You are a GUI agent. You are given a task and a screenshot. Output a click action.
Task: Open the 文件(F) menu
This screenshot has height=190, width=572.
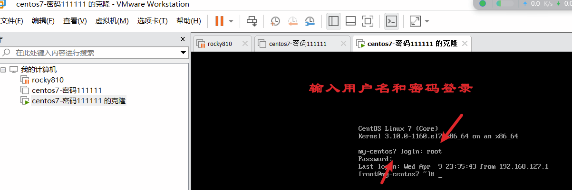(11, 21)
